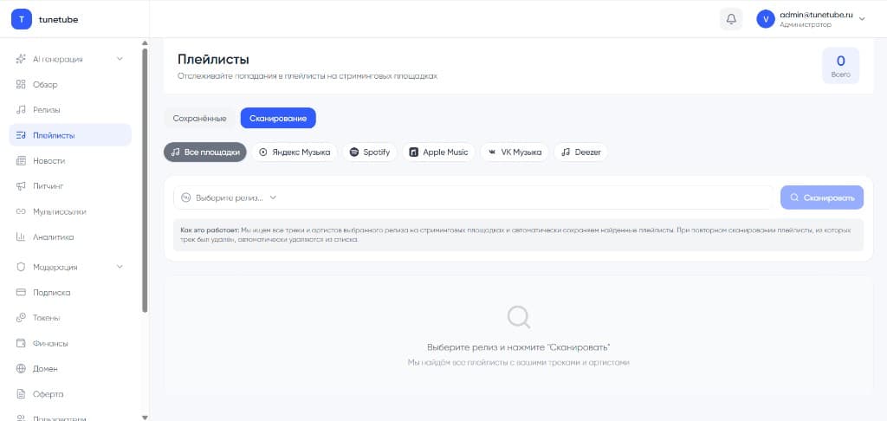Switch to the Сохранённые tab
Screen dimensions: 887x421
[200, 119]
